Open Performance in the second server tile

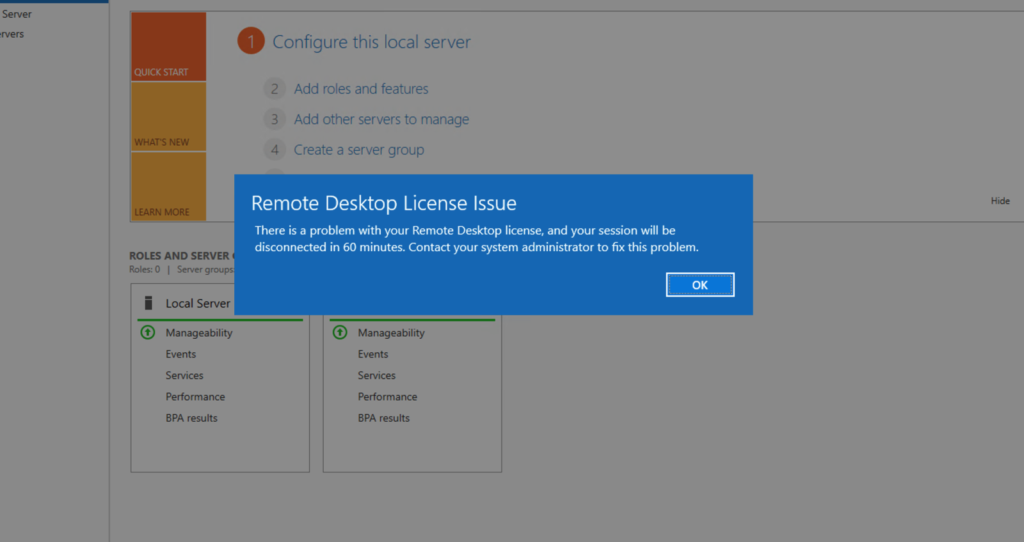387,397
